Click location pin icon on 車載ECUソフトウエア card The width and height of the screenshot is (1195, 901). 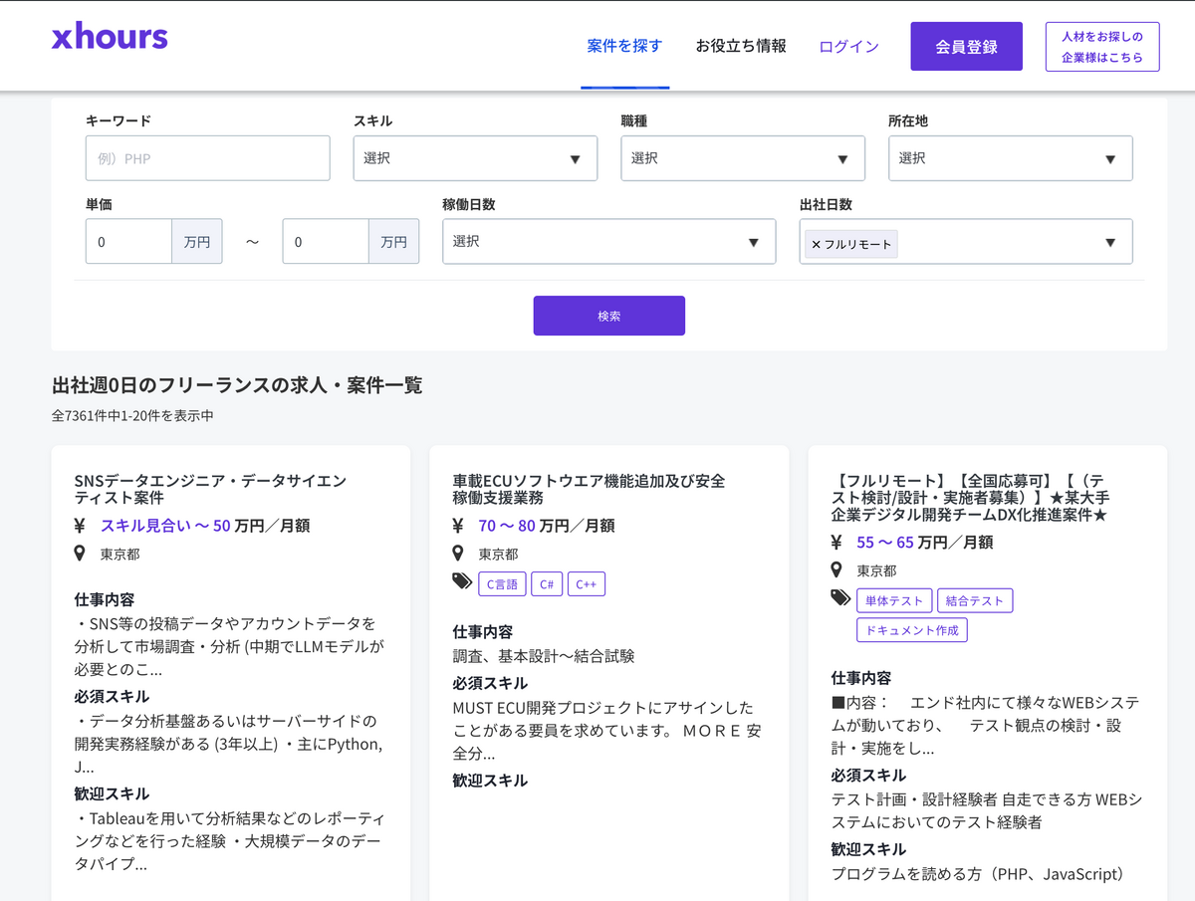click(x=458, y=554)
